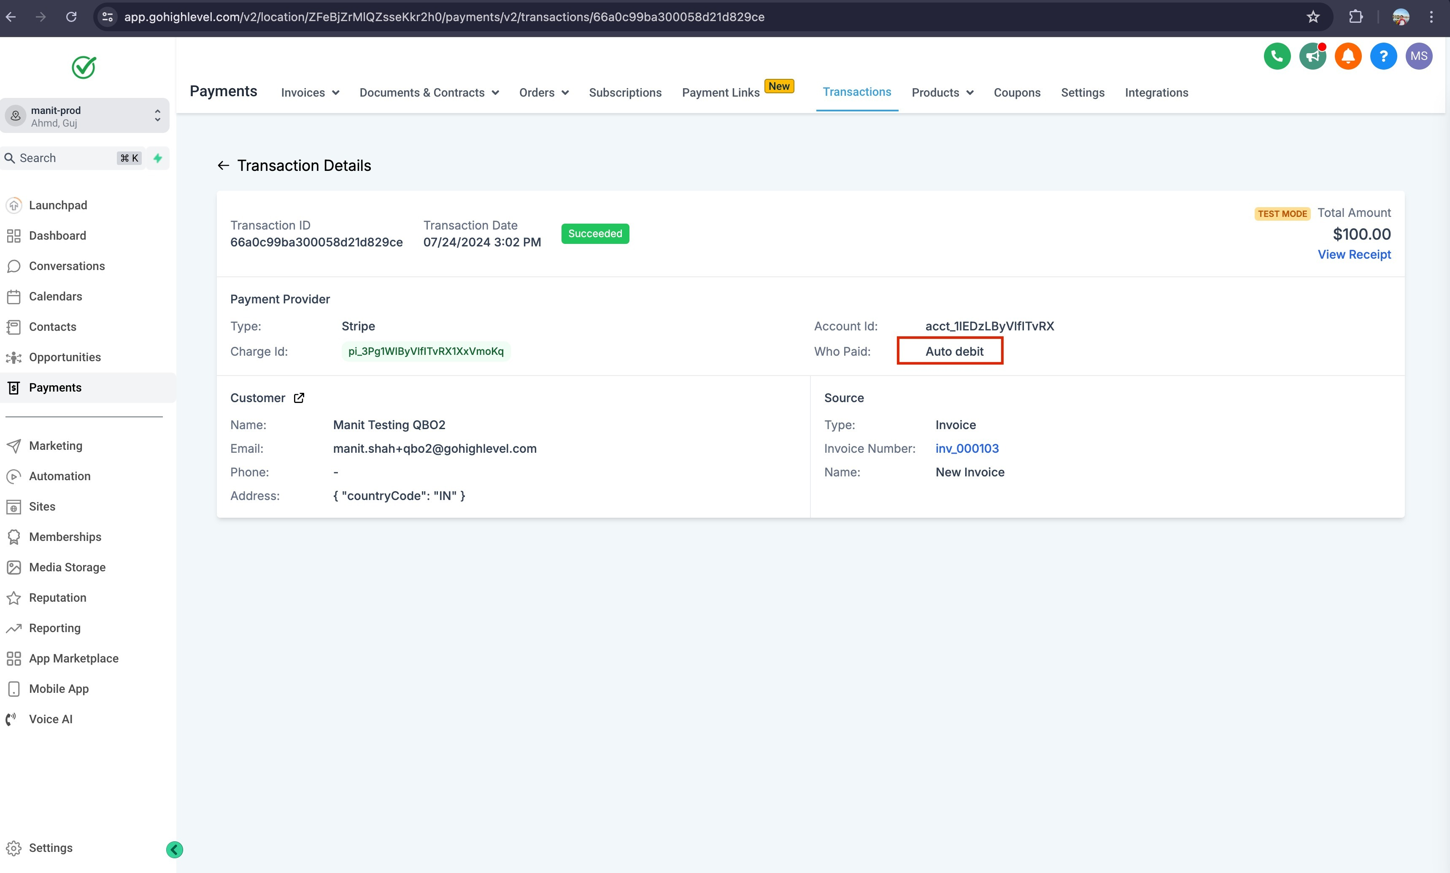1450x873 pixels.
Task: Open the MS user avatar menu
Action: [x=1418, y=57]
